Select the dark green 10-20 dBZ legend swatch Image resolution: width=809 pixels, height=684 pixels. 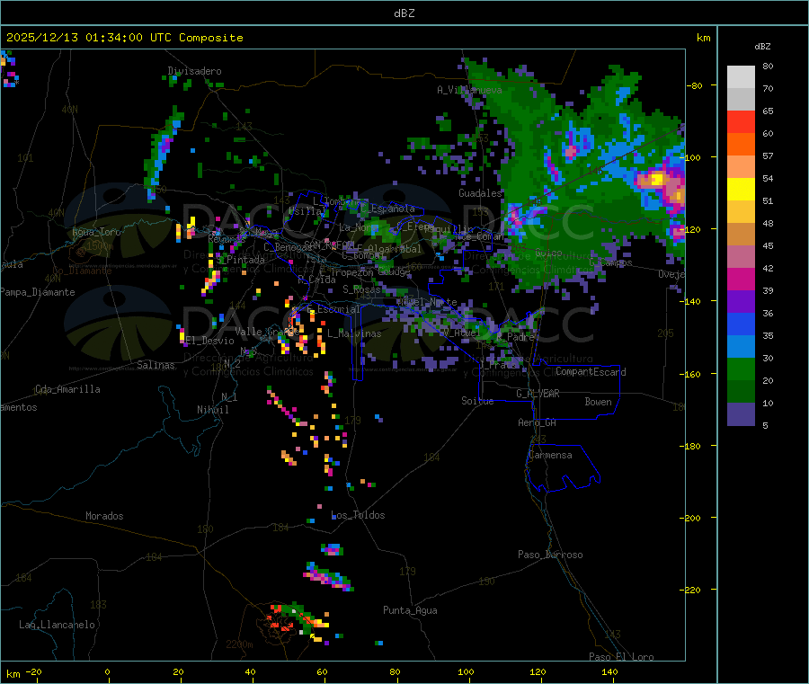(741, 391)
